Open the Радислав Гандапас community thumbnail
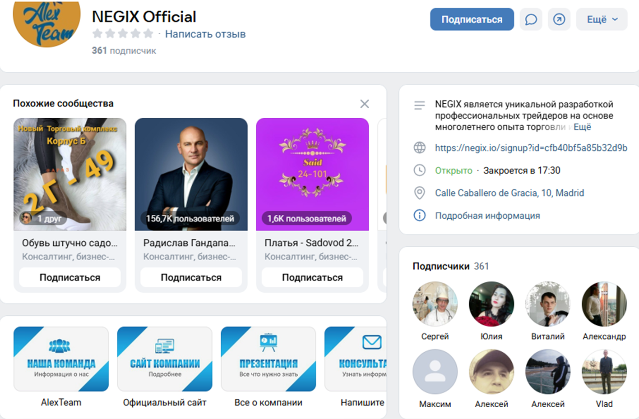 pos(191,174)
